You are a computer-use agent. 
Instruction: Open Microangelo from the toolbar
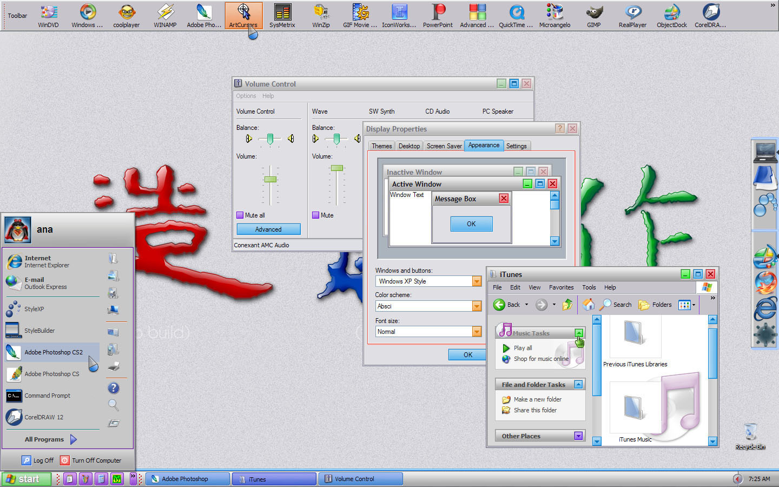click(554, 16)
